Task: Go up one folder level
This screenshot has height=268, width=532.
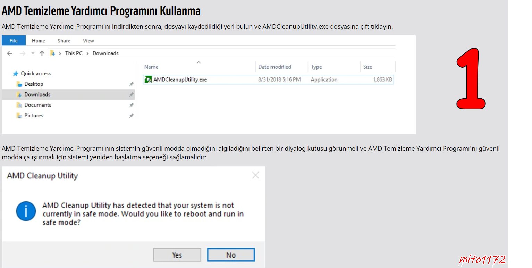Action: click(42, 53)
